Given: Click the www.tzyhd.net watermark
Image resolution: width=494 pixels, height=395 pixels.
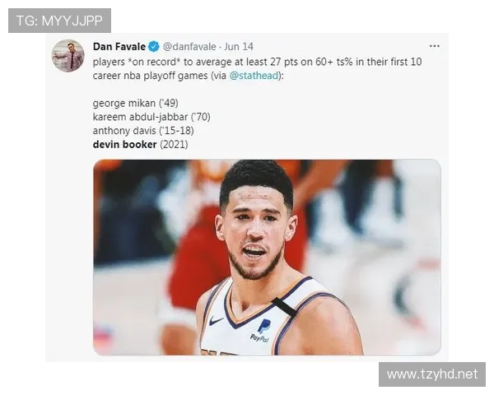Looking at the screenshot, I should pyautogui.click(x=432, y=374).
